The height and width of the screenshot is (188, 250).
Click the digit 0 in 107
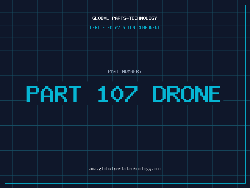(x=117, y=94)
